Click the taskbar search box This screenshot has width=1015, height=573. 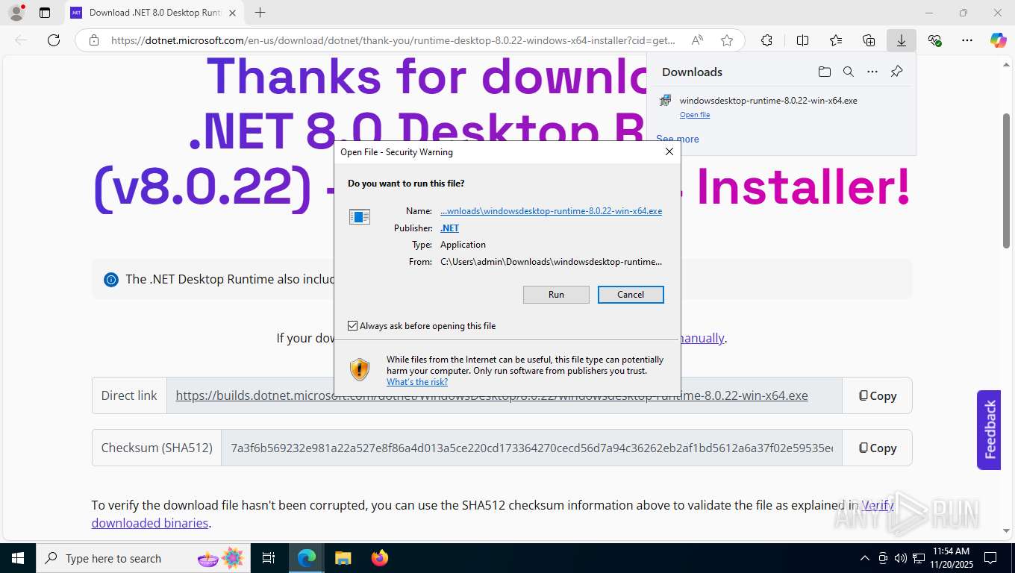(x=143, y=558)
